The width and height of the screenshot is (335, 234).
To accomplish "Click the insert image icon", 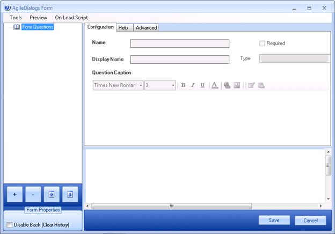I will pos(237,85).
